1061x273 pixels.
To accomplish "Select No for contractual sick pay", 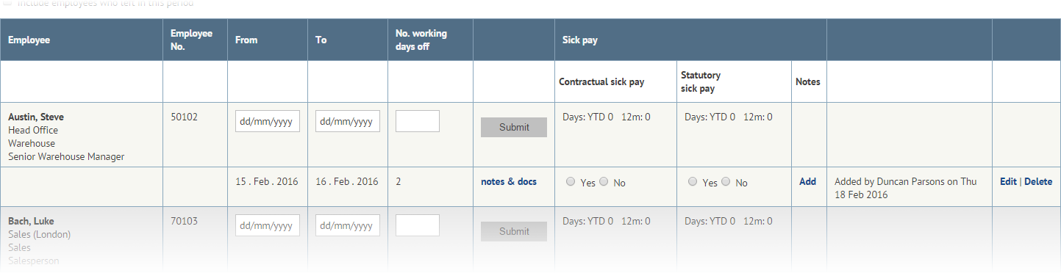I will 604,182.
